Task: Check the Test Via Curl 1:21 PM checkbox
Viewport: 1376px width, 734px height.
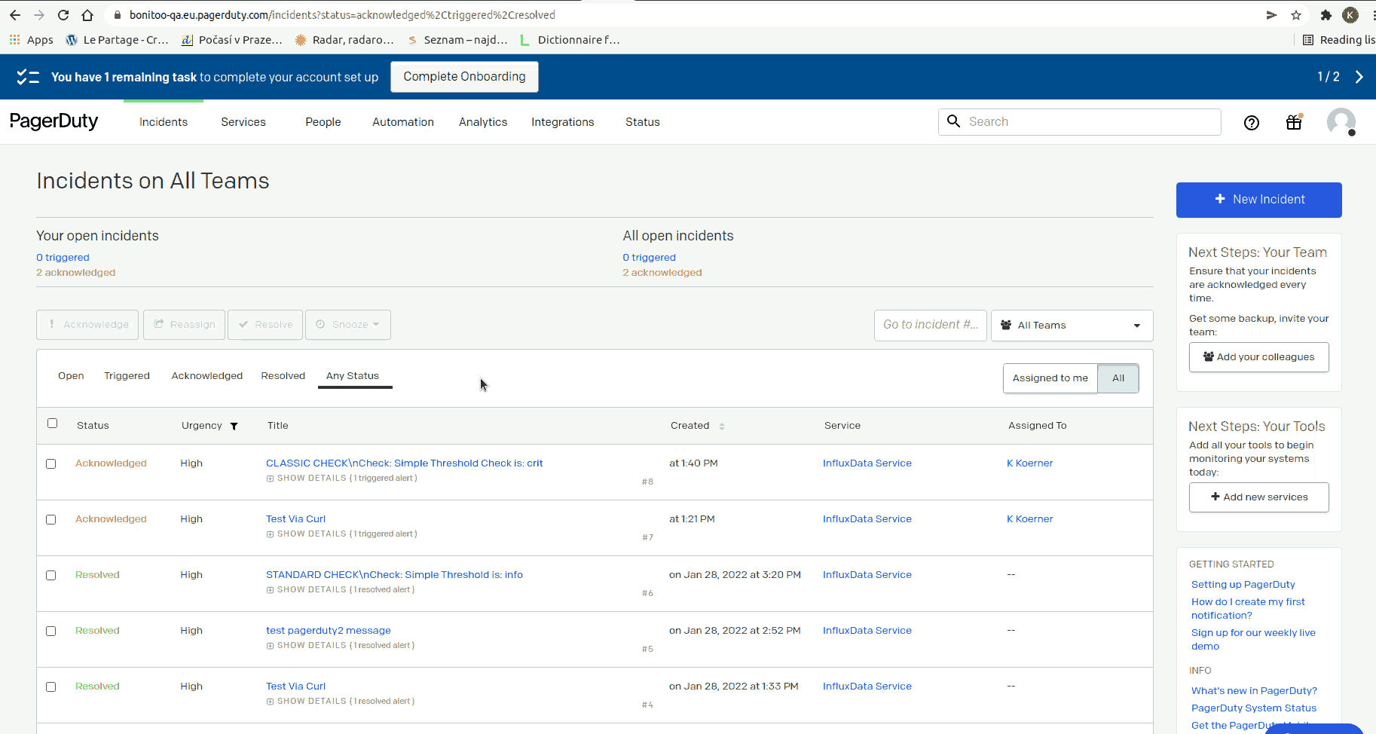Action: tap(51, 520)
